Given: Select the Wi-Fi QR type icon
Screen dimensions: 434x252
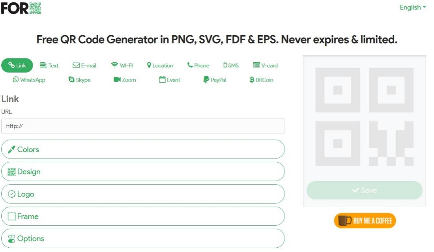Looking at the screenshot, I should point(114,65).
